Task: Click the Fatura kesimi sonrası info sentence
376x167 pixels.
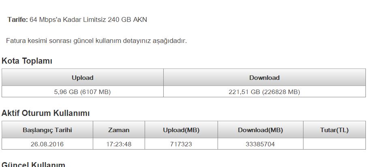Action: pos(96,41)
